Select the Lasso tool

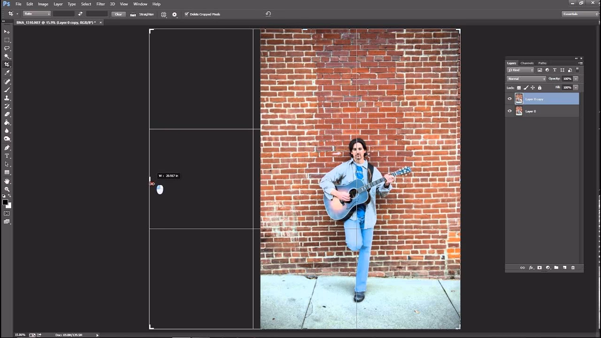[7, 48]
